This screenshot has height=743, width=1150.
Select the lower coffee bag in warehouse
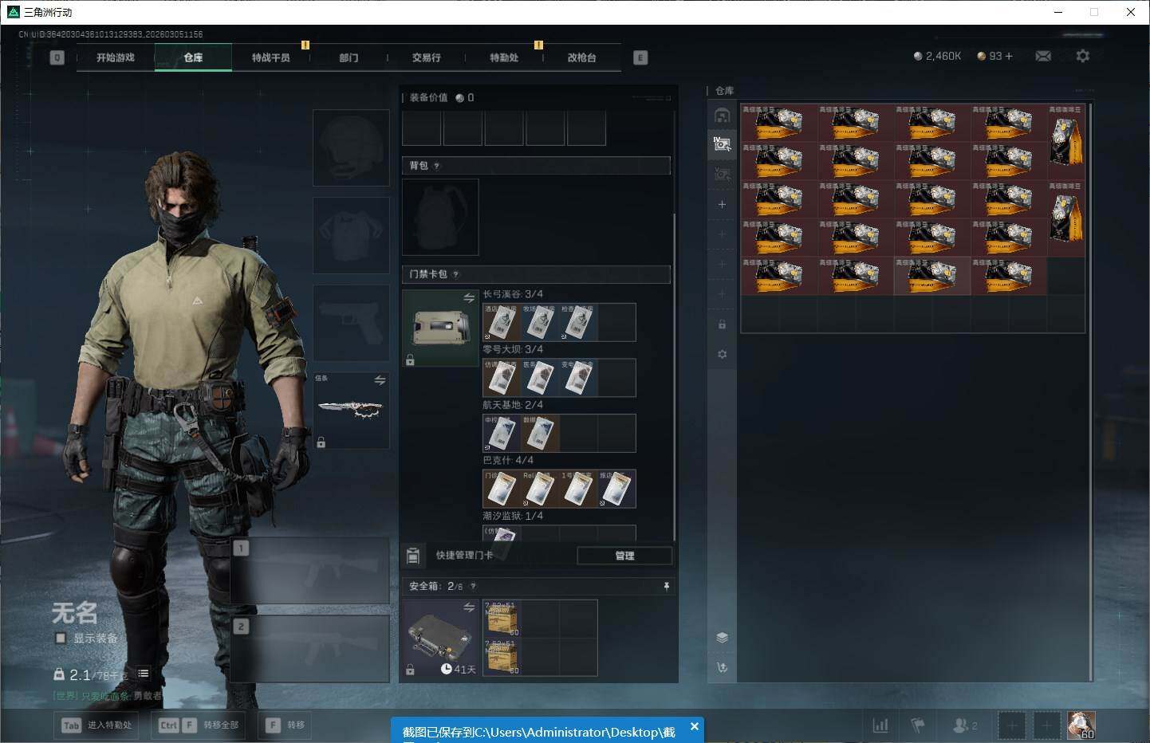[x=1066, y=219]
